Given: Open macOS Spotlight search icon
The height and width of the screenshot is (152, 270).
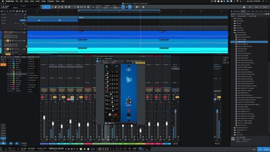Looking at the screenshot, I should (263, 1).
